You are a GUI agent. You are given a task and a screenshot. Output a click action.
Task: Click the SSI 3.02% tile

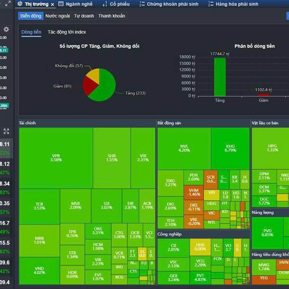click(x=106, y=206)
